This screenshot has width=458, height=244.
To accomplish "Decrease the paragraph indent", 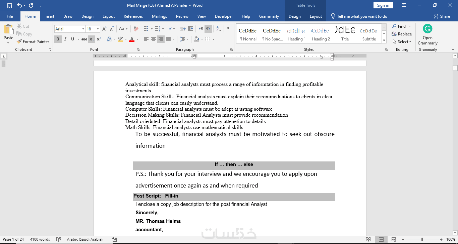I will (x=183, y=29).
